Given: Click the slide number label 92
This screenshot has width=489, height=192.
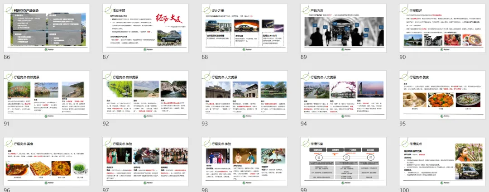Looking at the screenshot, I should pyautogui.click(x=105, y=124).
